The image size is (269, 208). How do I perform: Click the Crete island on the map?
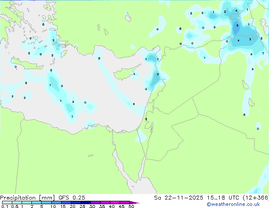click(x=28, y=64)
